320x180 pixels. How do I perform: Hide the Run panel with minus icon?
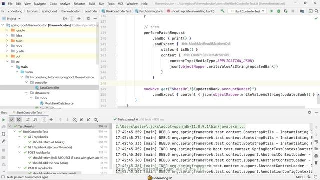pos(316,112)
